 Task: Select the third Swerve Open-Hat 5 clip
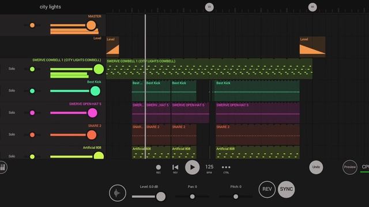[190, 113]
